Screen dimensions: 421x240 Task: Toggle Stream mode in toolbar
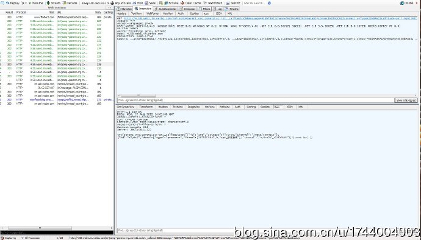[x=54, y=3]
